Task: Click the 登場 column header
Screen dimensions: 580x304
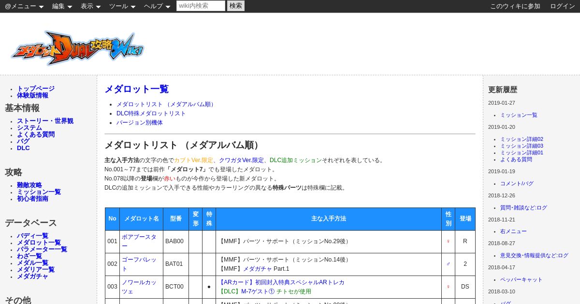Action: [465, 219]
